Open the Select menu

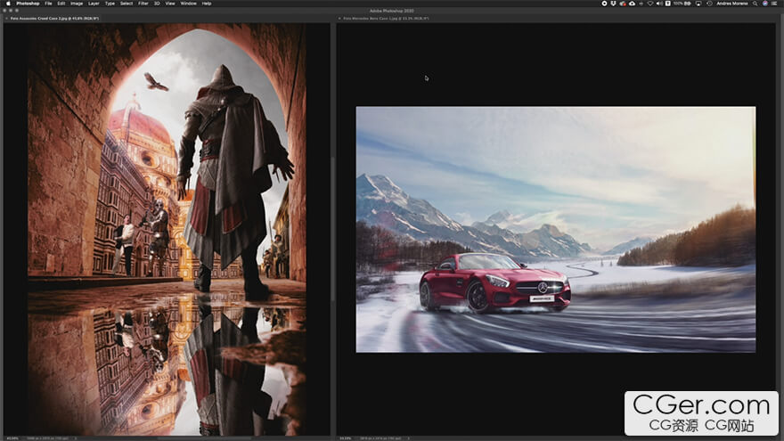(127, 4)
